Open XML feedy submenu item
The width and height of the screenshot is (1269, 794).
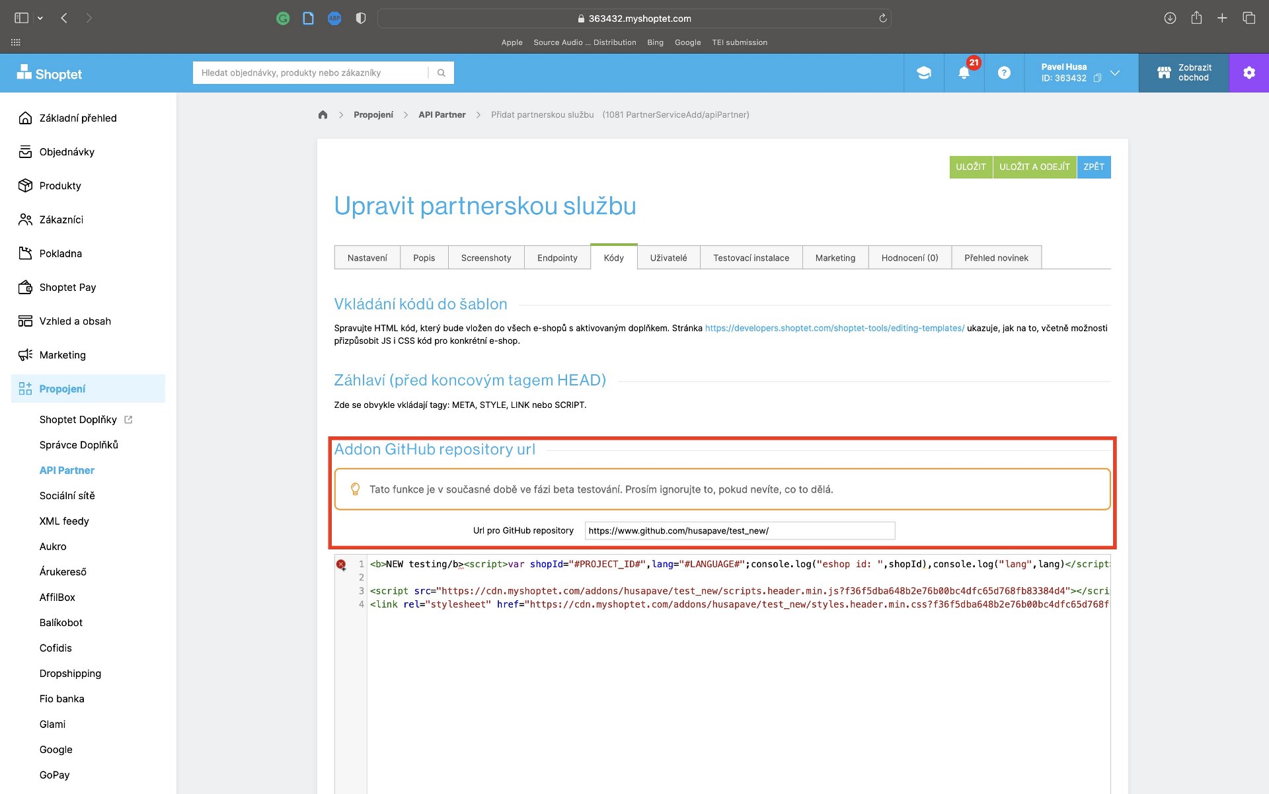(x=64, y=521)
